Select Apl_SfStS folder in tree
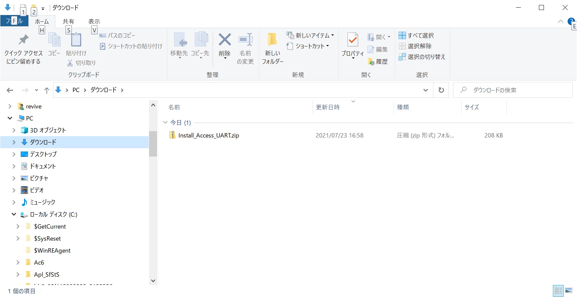The height and width of the screenshot is (297, 577). tap(46, 274)
